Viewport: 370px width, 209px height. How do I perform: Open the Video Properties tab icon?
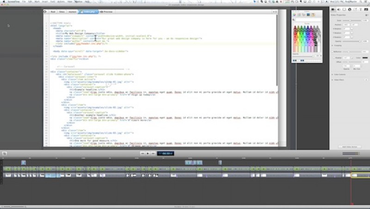(334, 8)
